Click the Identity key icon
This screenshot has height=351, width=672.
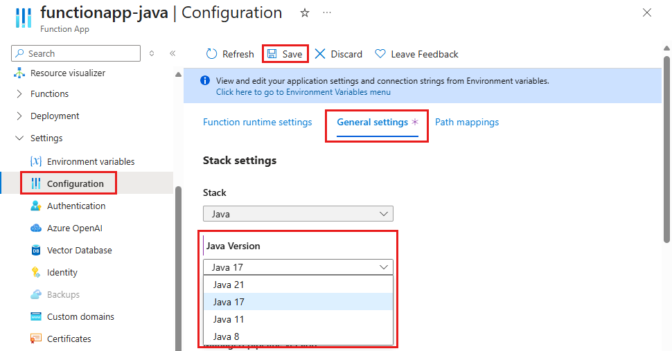coord(36,272)
